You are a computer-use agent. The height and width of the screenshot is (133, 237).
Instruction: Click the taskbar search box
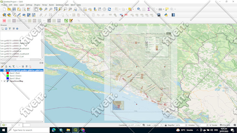[29, 130]
